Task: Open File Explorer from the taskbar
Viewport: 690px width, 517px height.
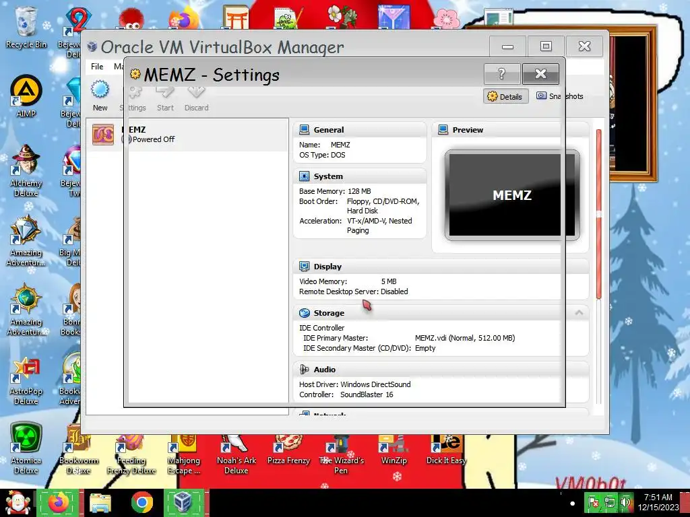Action: [x=100, y=503]
